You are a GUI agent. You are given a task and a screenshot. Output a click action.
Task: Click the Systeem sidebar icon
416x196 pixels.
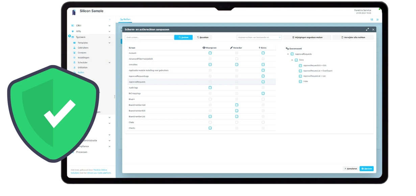tap(73, 37)
